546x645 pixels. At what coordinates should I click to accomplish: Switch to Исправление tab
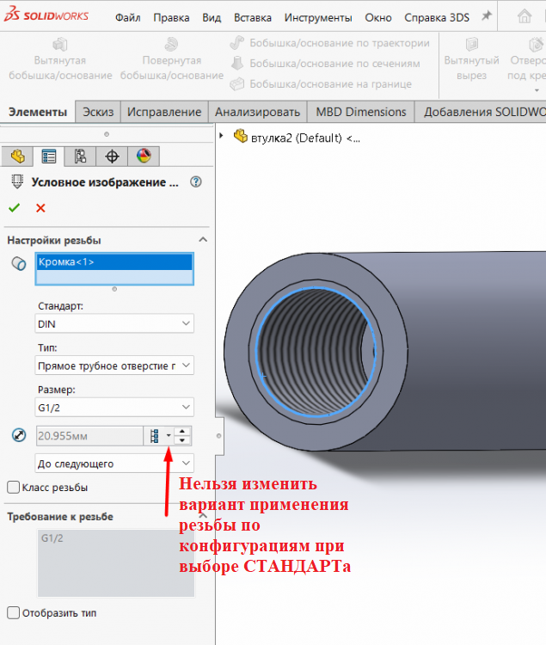click(164, 112)
